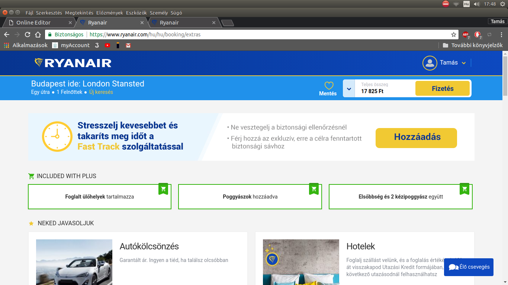508x285 pixels.
Task: Click browser forward arrow
Action: click(17, 35)
